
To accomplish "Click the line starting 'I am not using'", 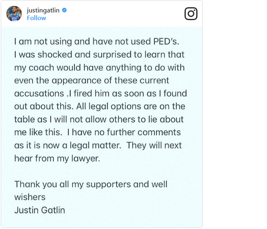I will coord(97,42).
